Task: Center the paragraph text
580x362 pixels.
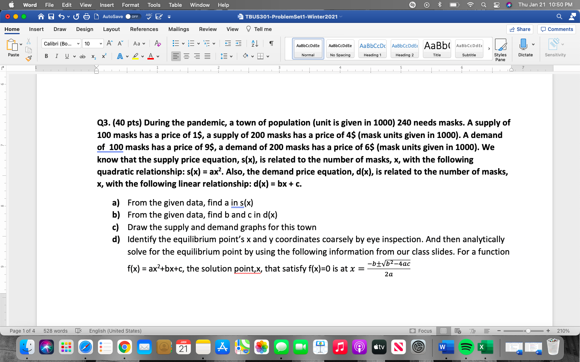Action: pos(186,56)
